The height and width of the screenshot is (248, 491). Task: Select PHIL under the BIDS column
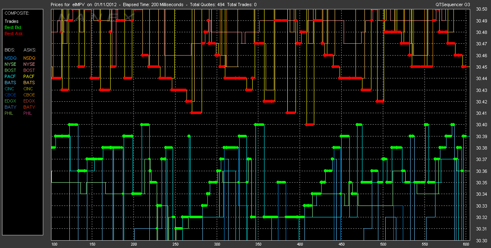[9, 113]
